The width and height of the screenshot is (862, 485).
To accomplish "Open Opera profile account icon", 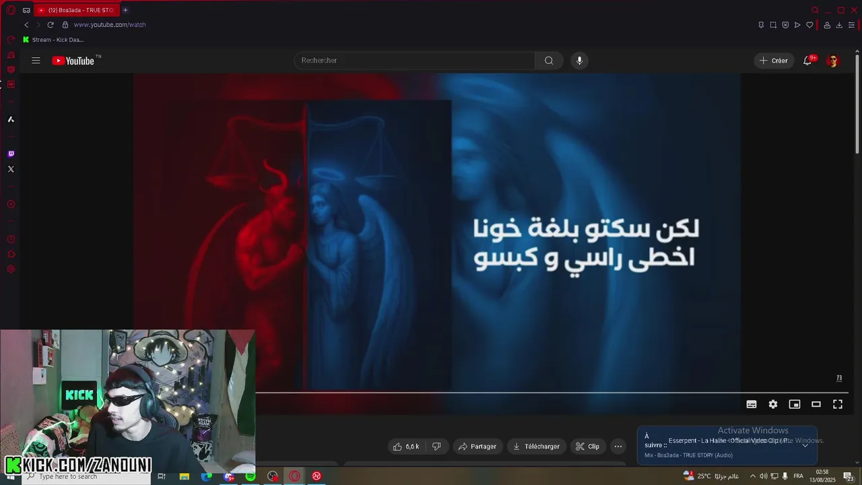I will pyautogui.click(x=827, y=25).
